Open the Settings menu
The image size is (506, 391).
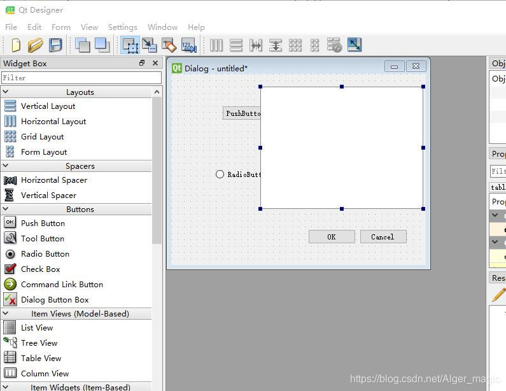123,27
